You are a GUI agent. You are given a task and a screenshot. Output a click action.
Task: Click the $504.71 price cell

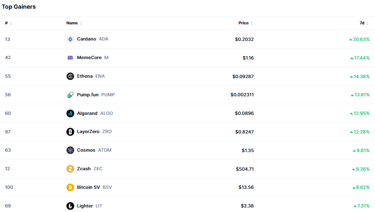click(x=245, y=169)
